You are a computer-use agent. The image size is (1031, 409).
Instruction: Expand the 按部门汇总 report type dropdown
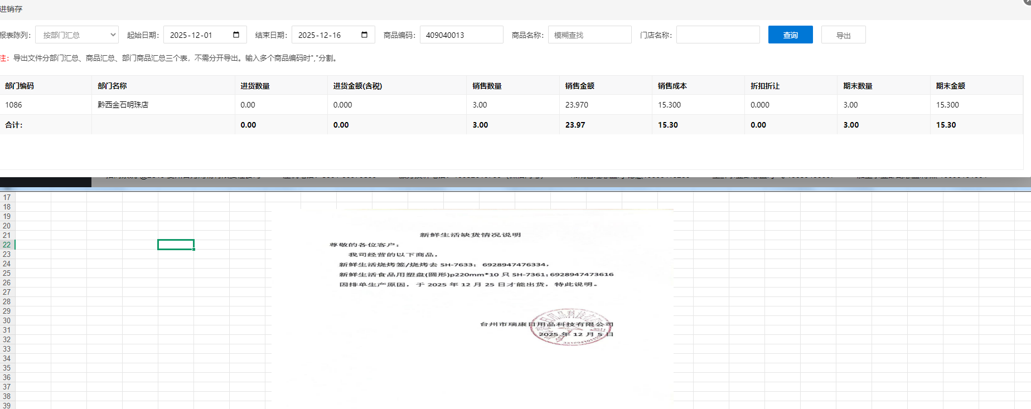(x=77, y=35)
